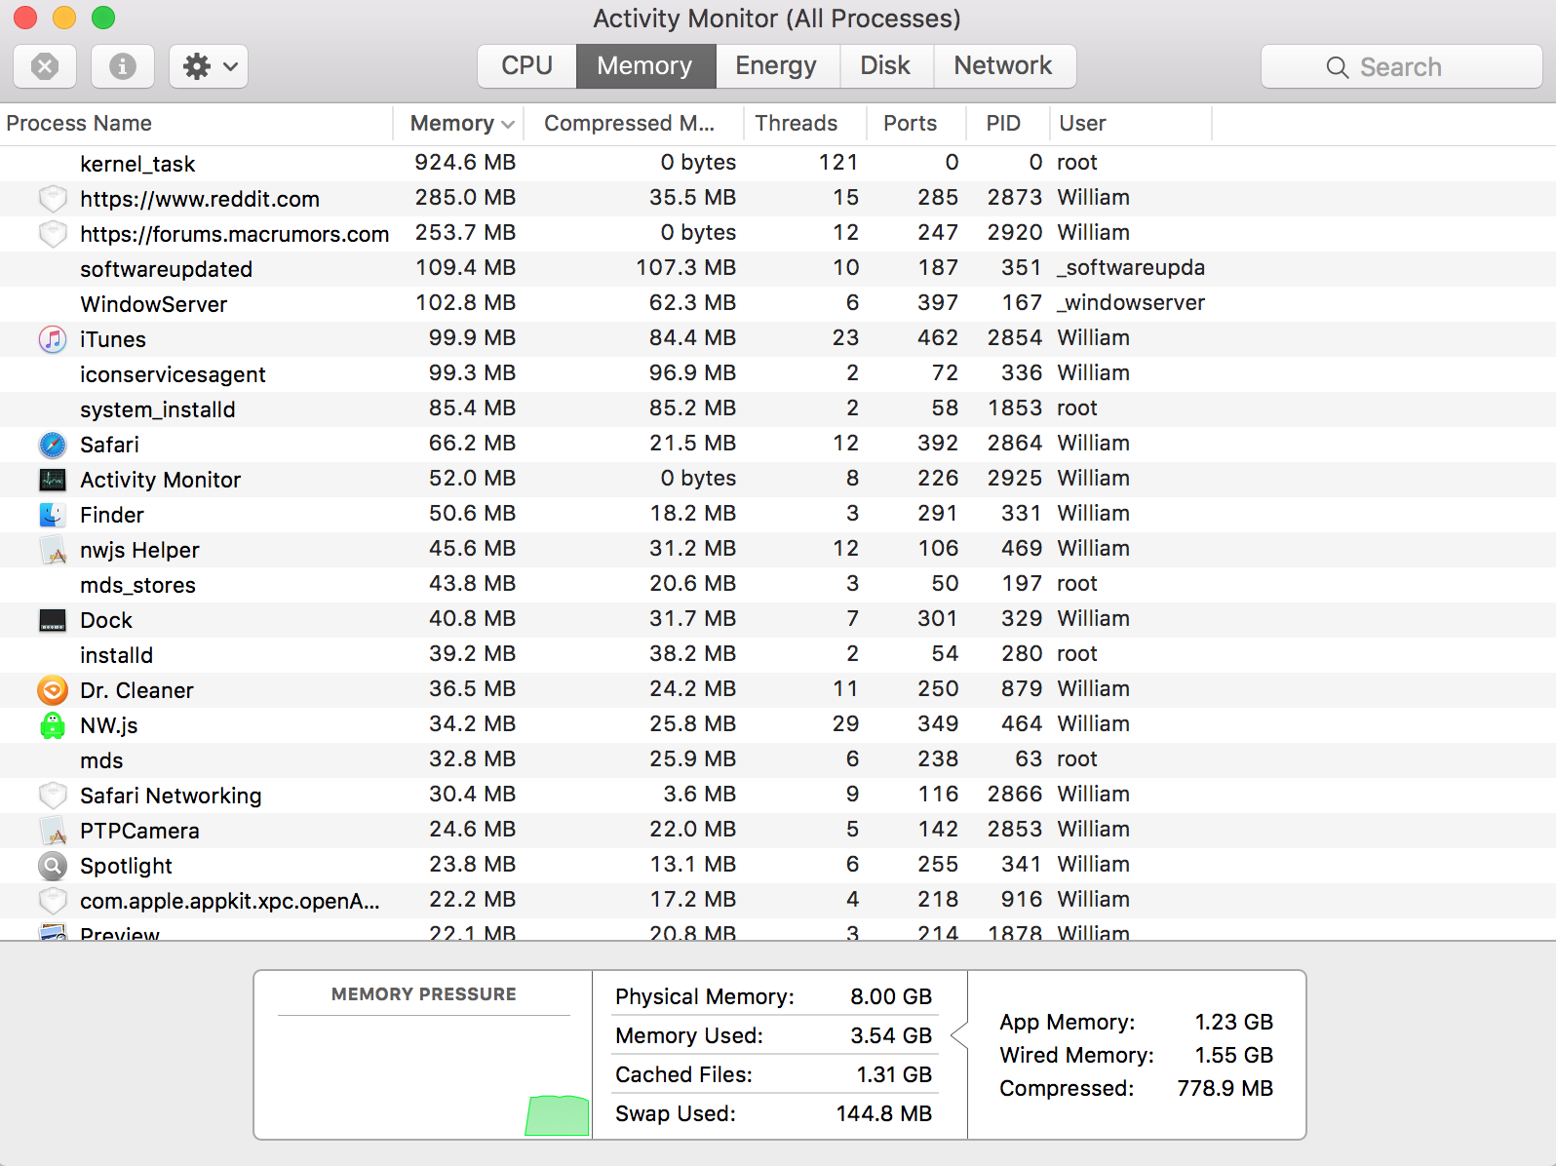
Task: Sort by User column header
Action: coord(1131,123)
